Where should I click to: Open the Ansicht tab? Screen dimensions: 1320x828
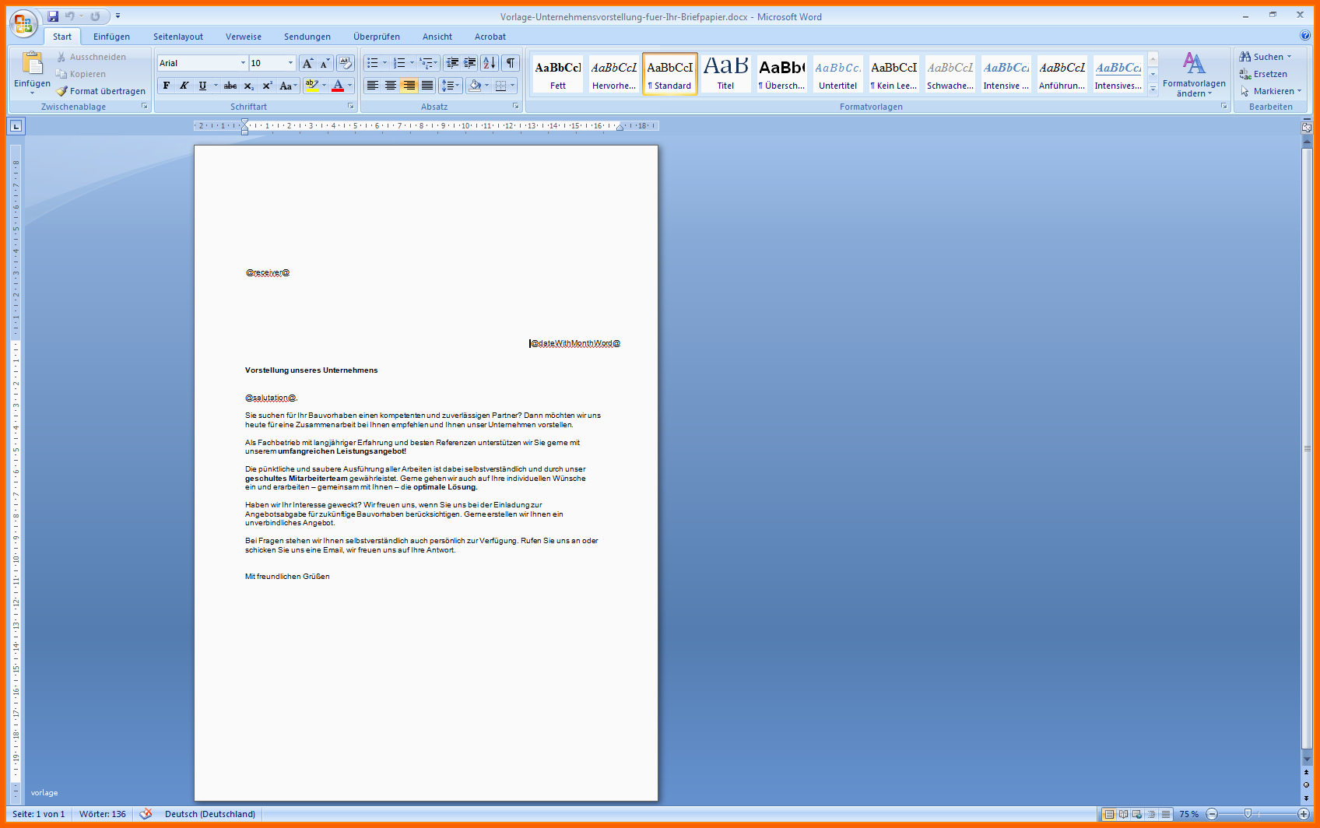click(437, 37)
